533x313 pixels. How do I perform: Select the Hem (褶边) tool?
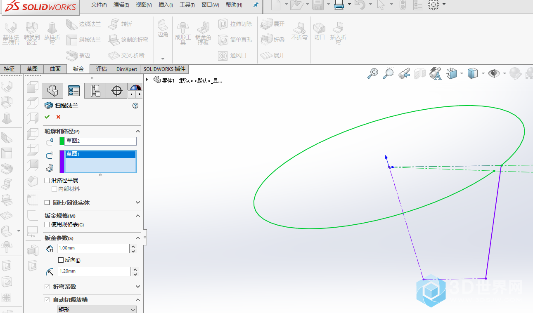pyautogui.click(x=78, y=55)
